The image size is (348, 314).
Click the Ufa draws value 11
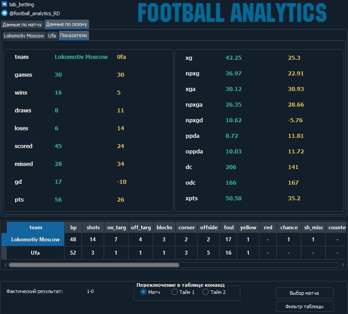121,110
